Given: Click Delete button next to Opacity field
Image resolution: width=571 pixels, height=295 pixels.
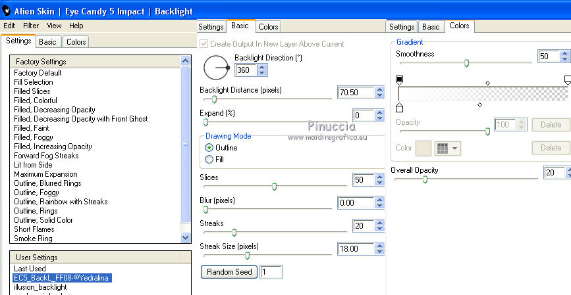Looking at the screenshot, I should click(551, 125).
